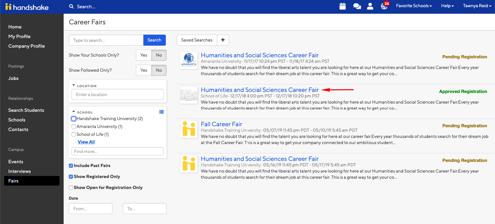Set Show Followed Only to No
The width and height of the screenshot is (495, 224).
coord(159,70)
